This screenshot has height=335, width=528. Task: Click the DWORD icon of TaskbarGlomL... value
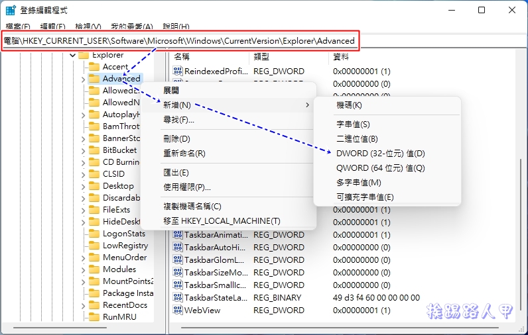point(178,260)
